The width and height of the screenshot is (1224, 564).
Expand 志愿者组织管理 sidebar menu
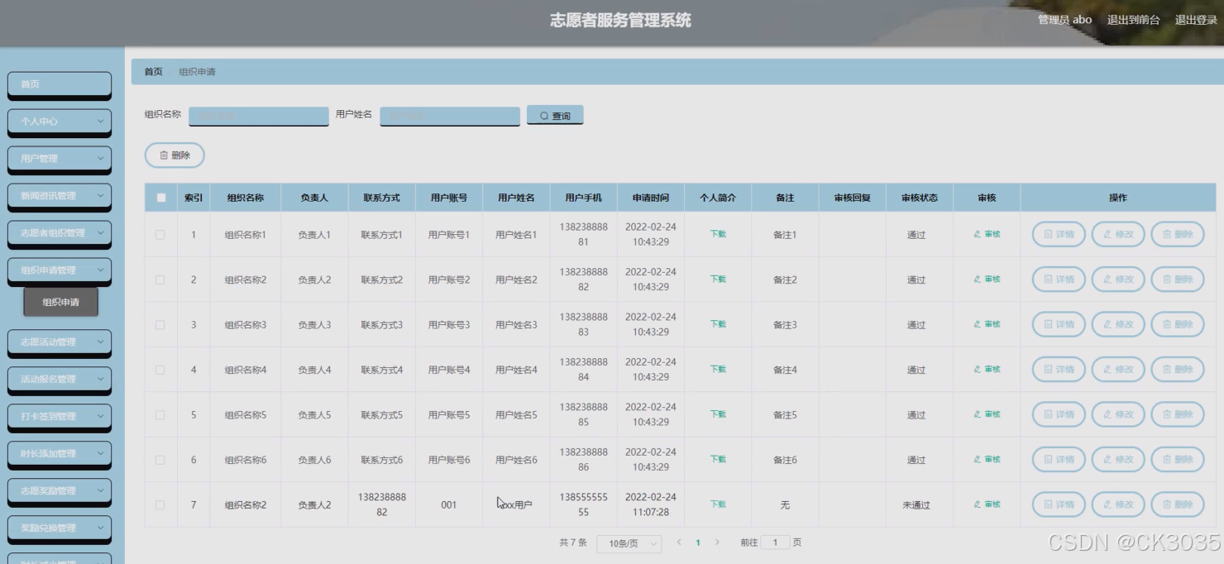coord(60,233)
